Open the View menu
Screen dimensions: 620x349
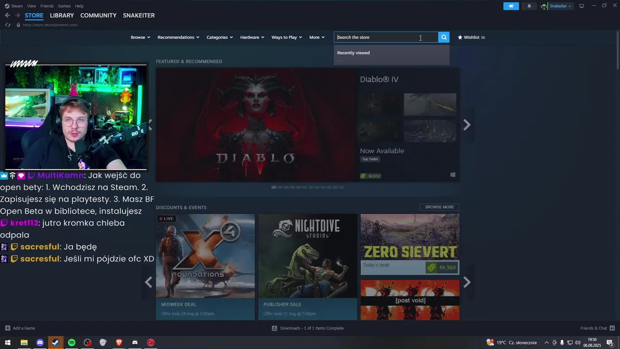pos(31,6)
